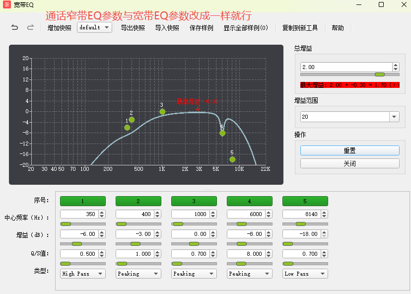Screen dimensions: 411x294
Task: Click 导入快照 in the toolbar
Action: point(167,28)
